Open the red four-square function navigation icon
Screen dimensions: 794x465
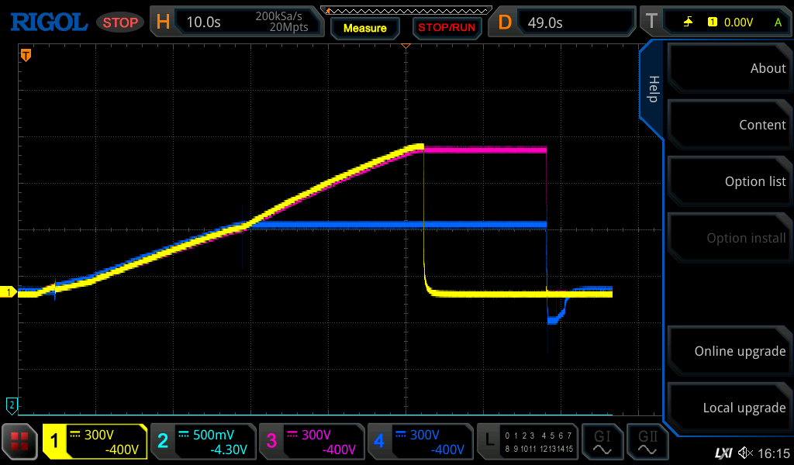click(20, 442)
